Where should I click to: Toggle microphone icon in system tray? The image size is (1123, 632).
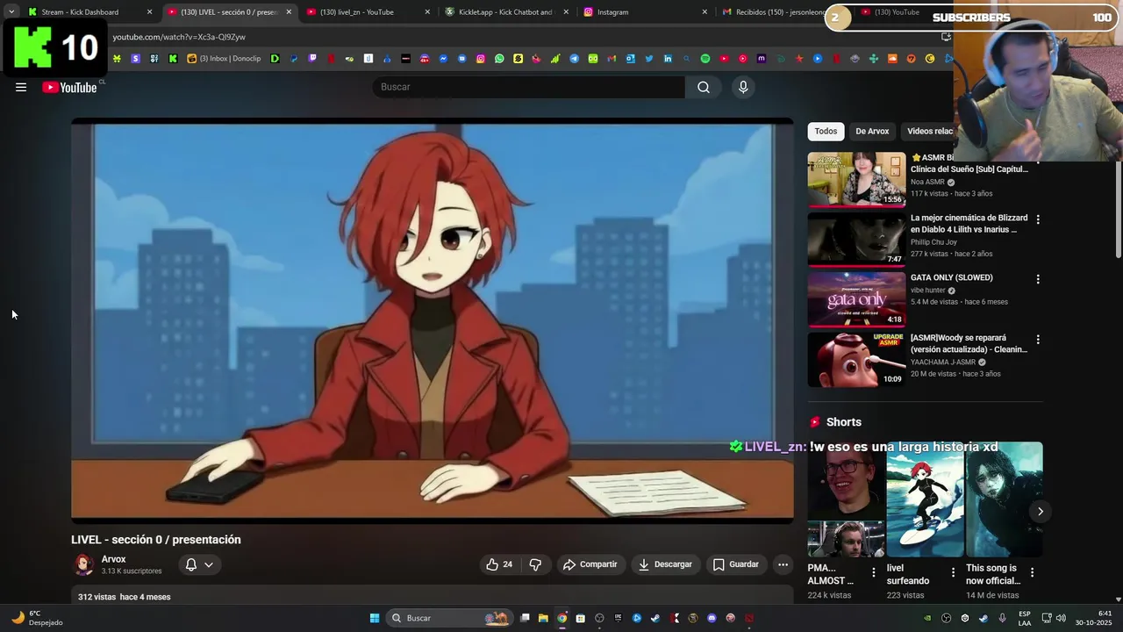tap(1003, 618)
